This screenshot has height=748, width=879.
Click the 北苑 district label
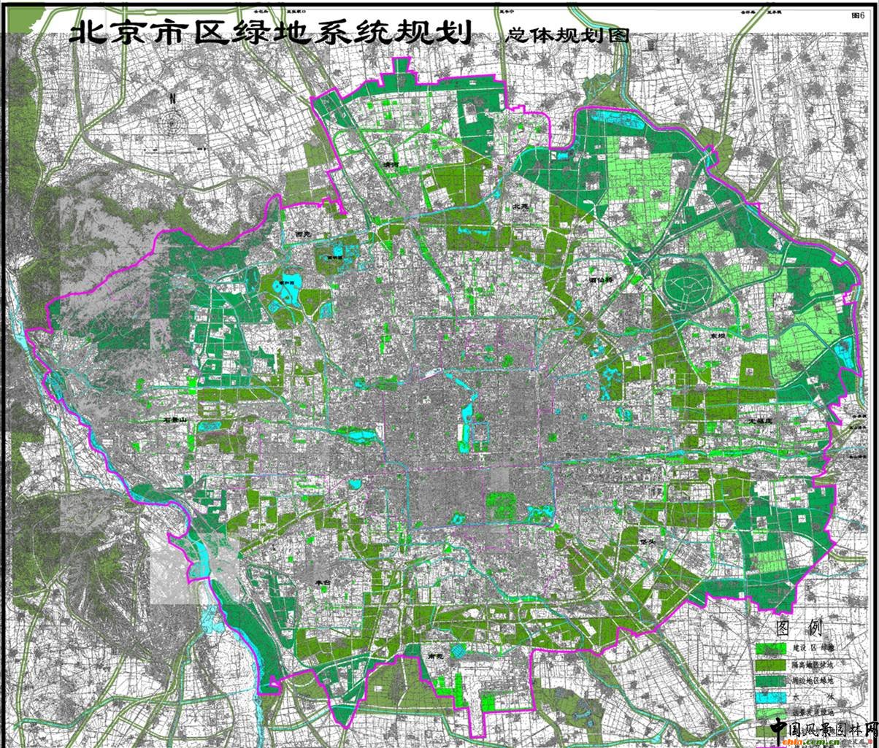pos(521,207)
